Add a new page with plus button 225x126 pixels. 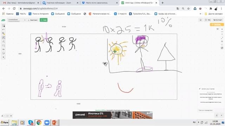[11, 116]
